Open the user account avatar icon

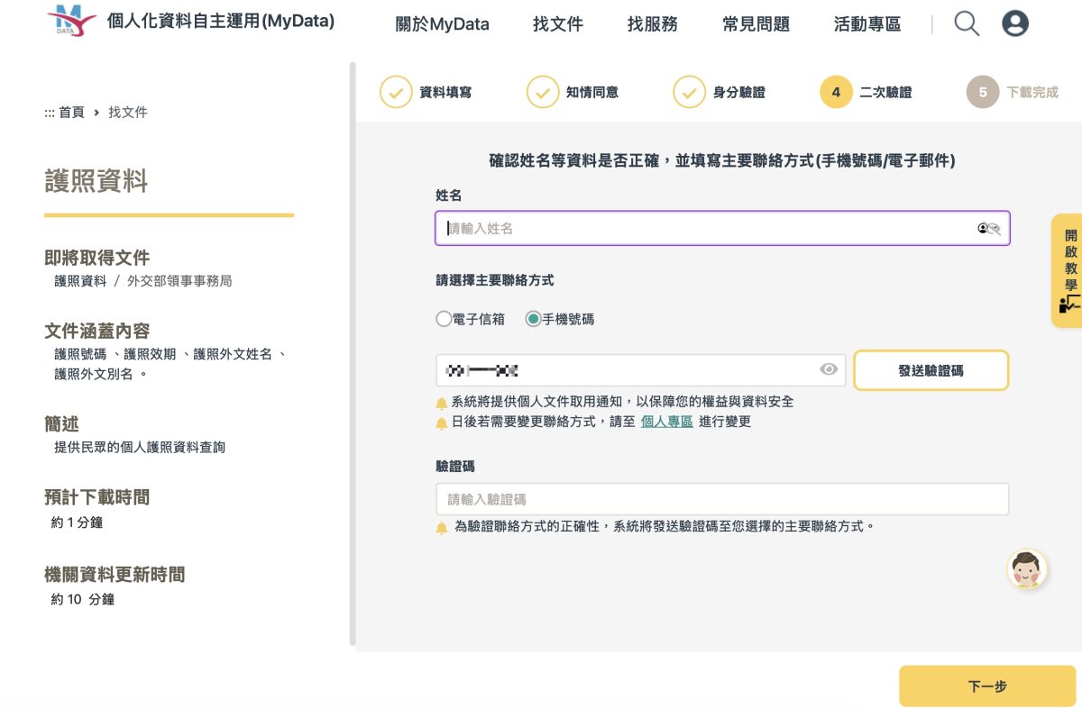click(x=1015, y=23)
